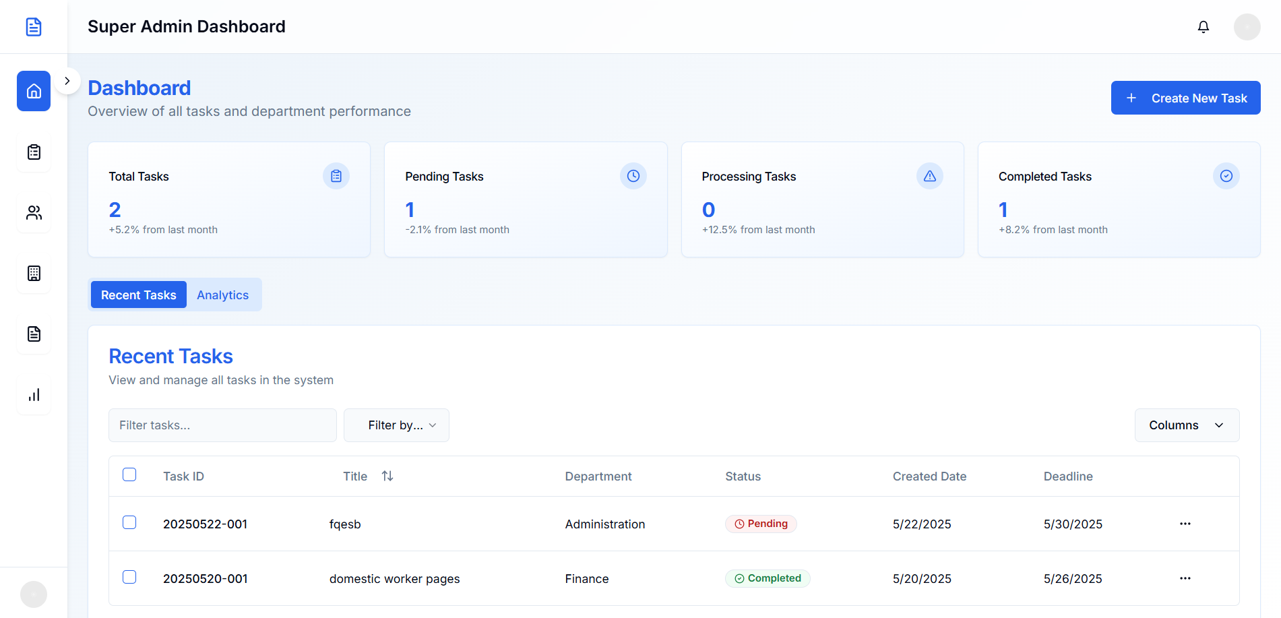Toggle the select-all checkbox in table header
This screenshot has width=1281, height=618.
[129, 474]
